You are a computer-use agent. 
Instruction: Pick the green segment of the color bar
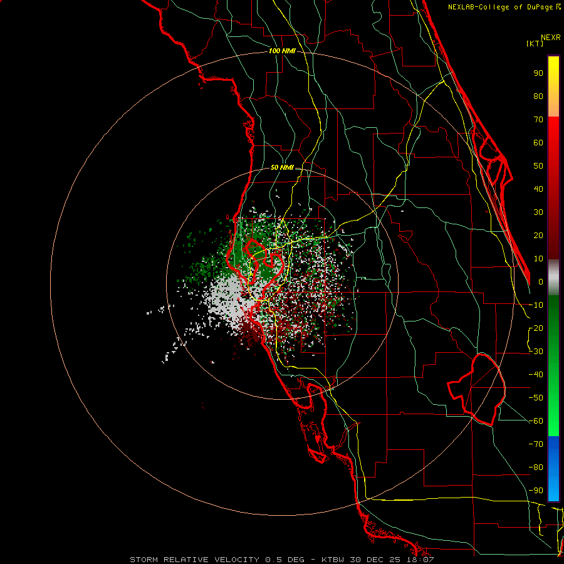point(553,365)
